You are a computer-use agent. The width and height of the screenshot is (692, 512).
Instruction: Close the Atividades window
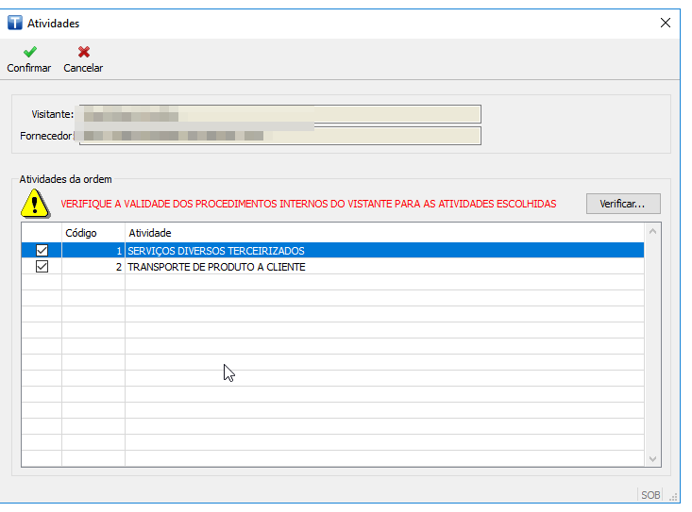click(x=665, y=23)
